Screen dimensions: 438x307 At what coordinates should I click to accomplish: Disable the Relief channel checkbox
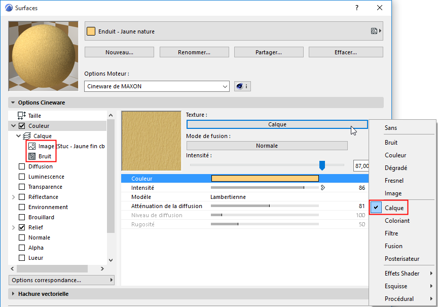coord(21,227)
